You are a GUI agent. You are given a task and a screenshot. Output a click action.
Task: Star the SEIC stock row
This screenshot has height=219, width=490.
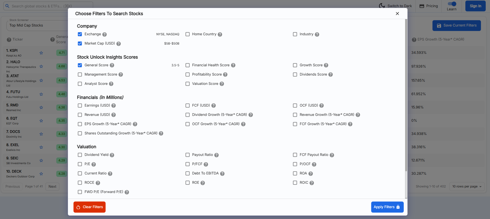[41, 160]
